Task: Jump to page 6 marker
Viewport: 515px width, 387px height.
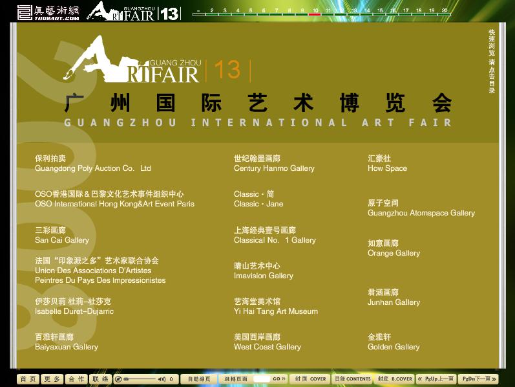Action: (x=264, y=12)
